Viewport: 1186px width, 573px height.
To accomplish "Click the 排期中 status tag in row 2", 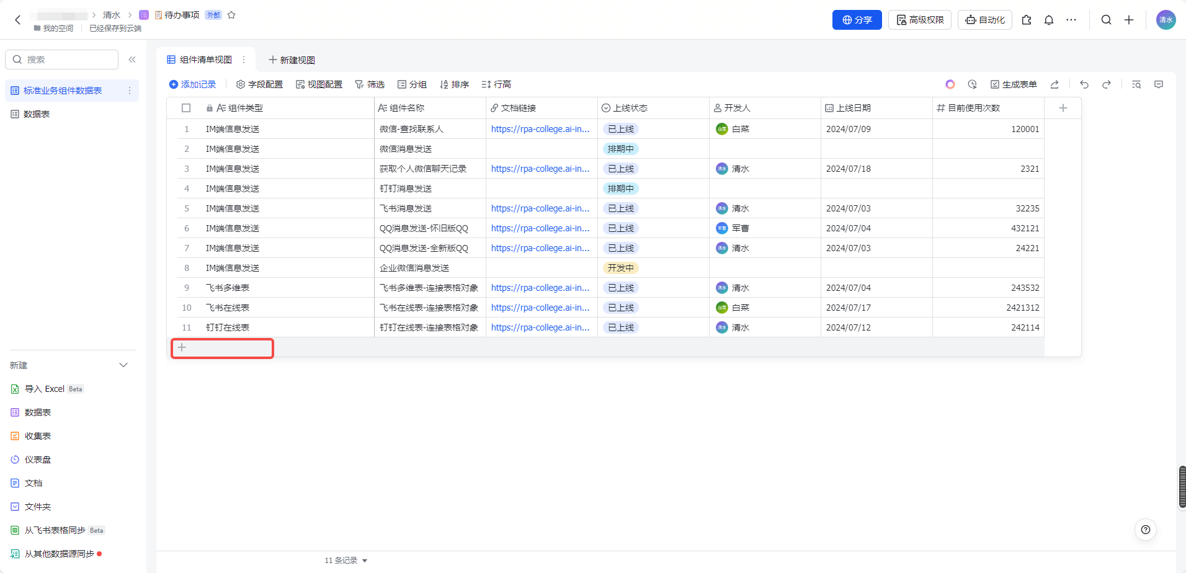I will 621,149.
